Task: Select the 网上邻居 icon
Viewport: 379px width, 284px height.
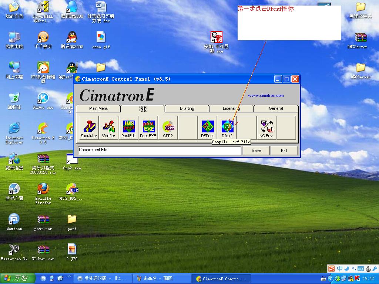Action: pos(14,70)
